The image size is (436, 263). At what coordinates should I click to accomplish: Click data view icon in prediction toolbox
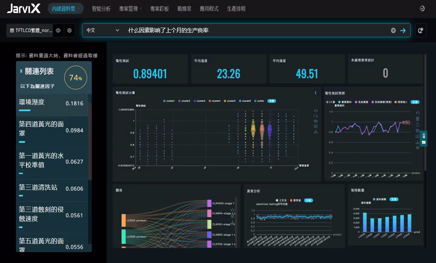coord(417,119)
